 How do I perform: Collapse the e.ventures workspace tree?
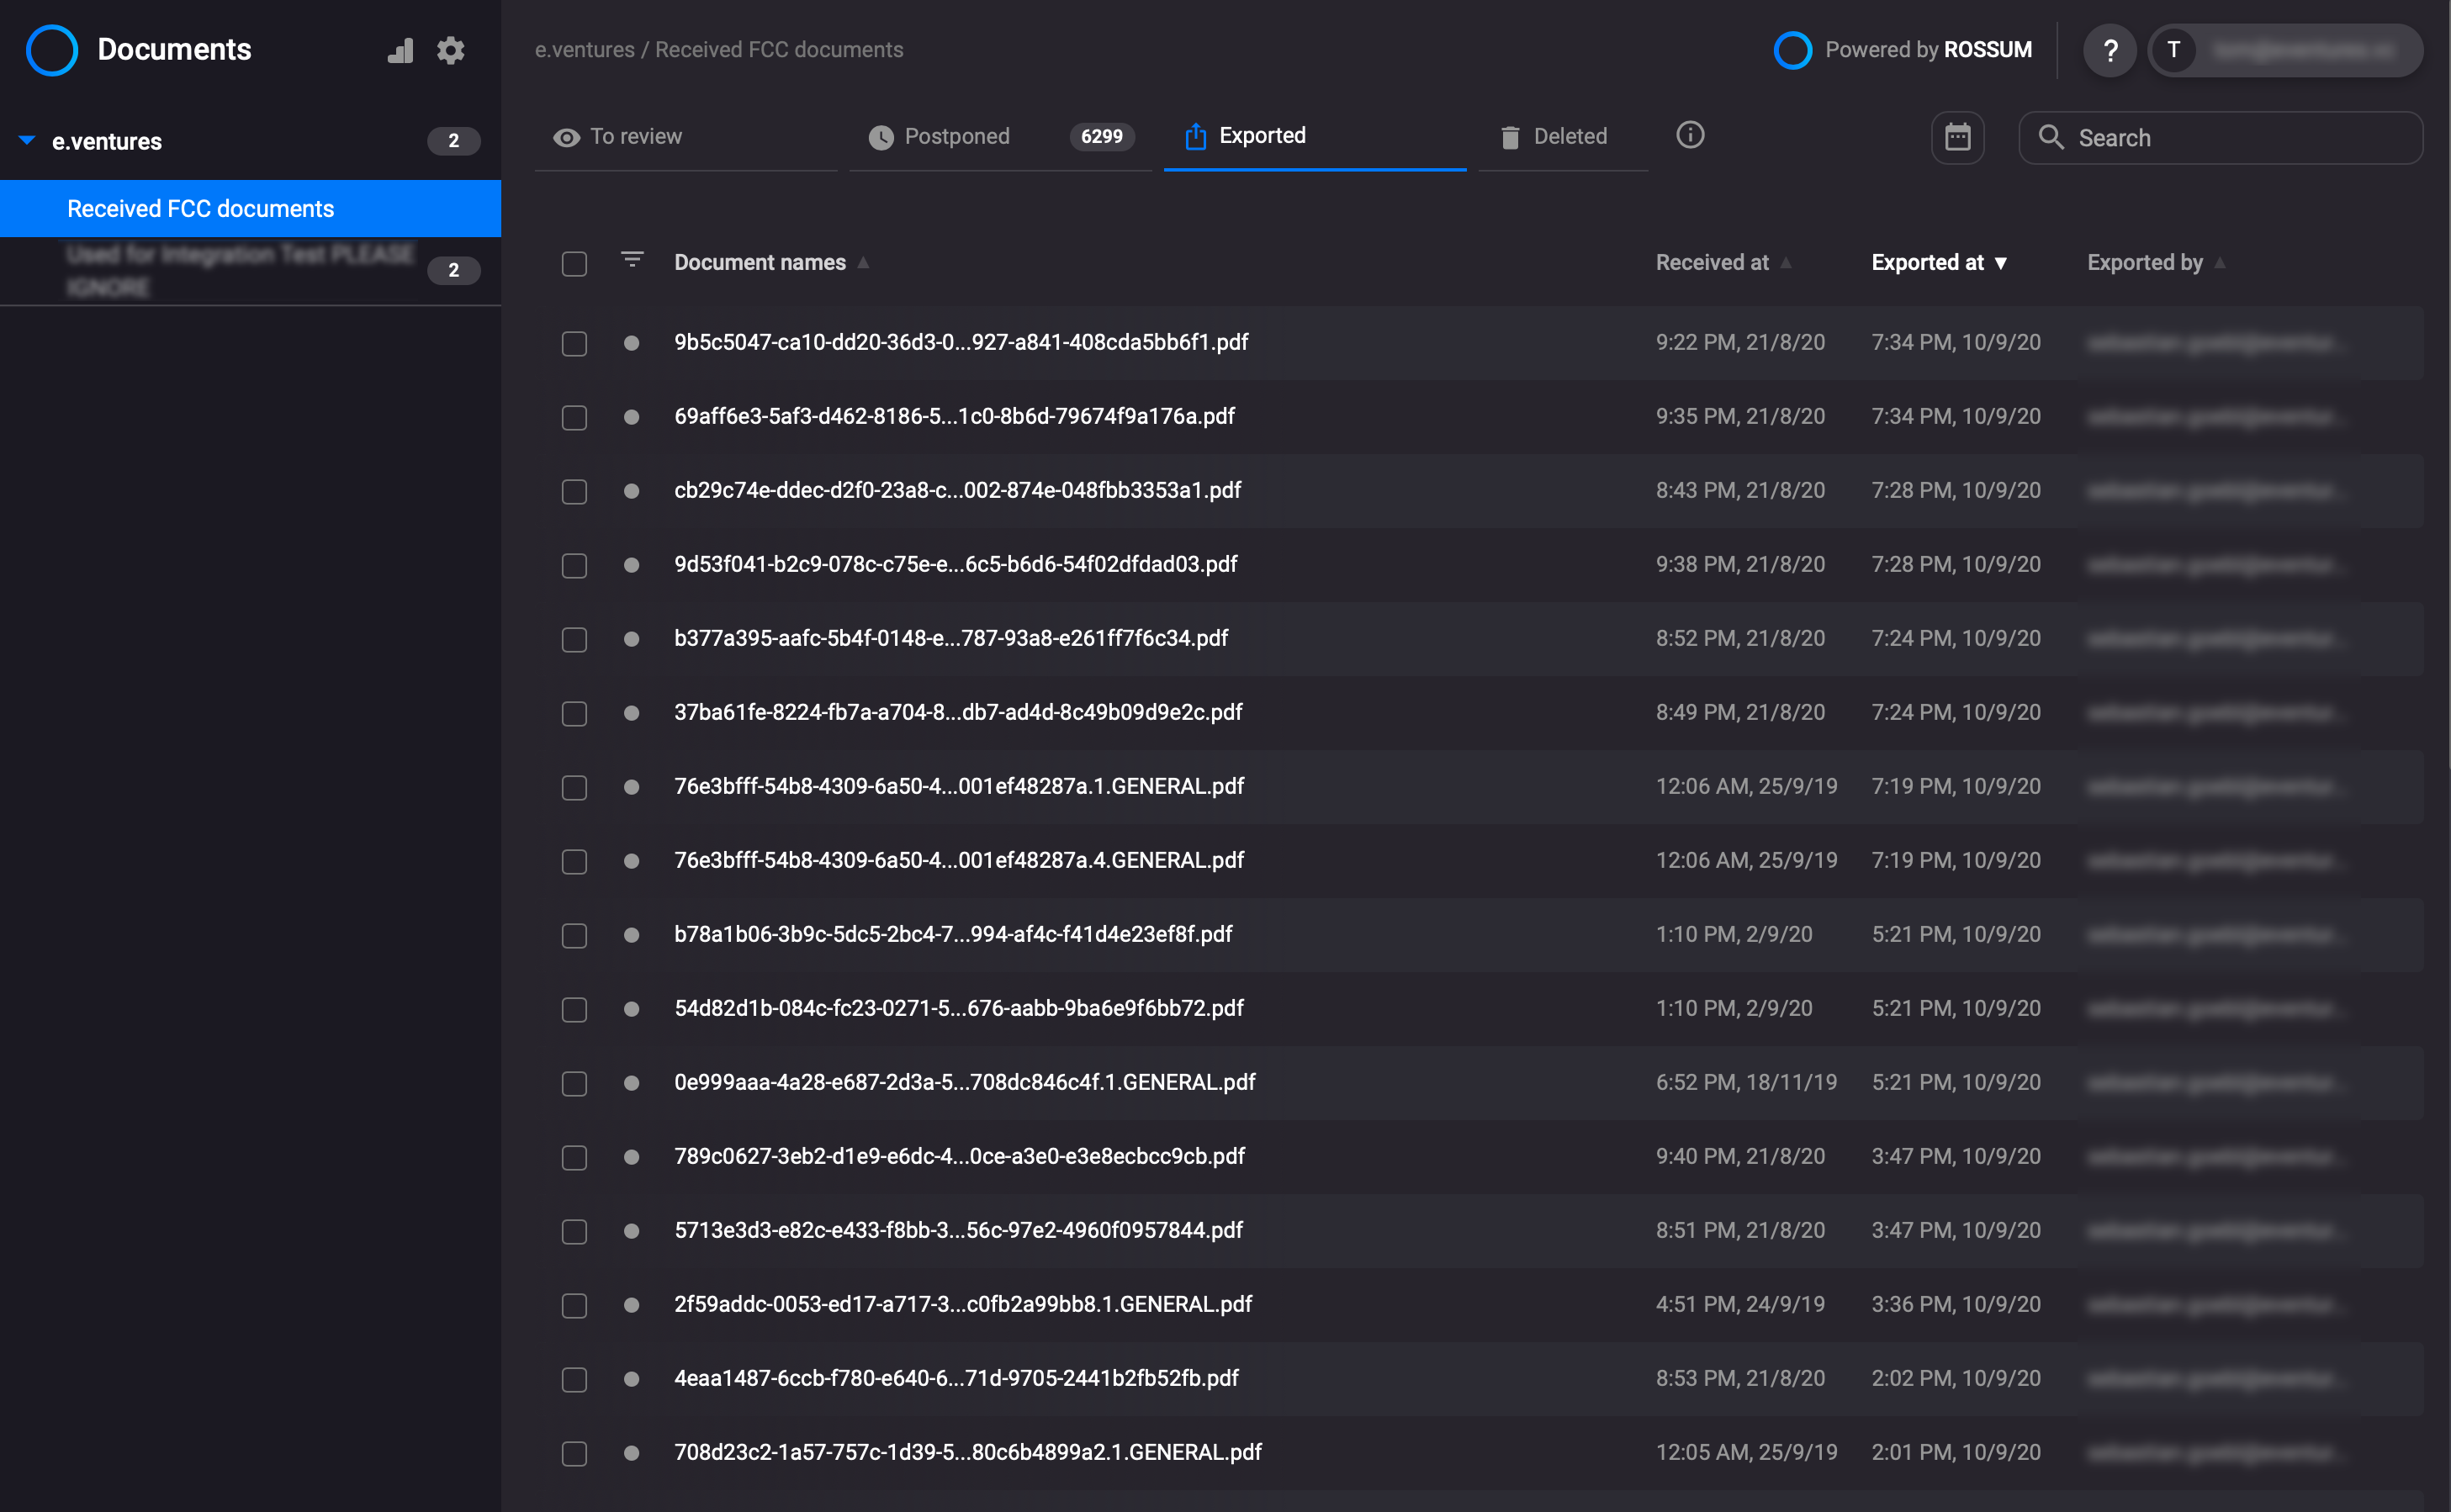(x=27, y=141)
